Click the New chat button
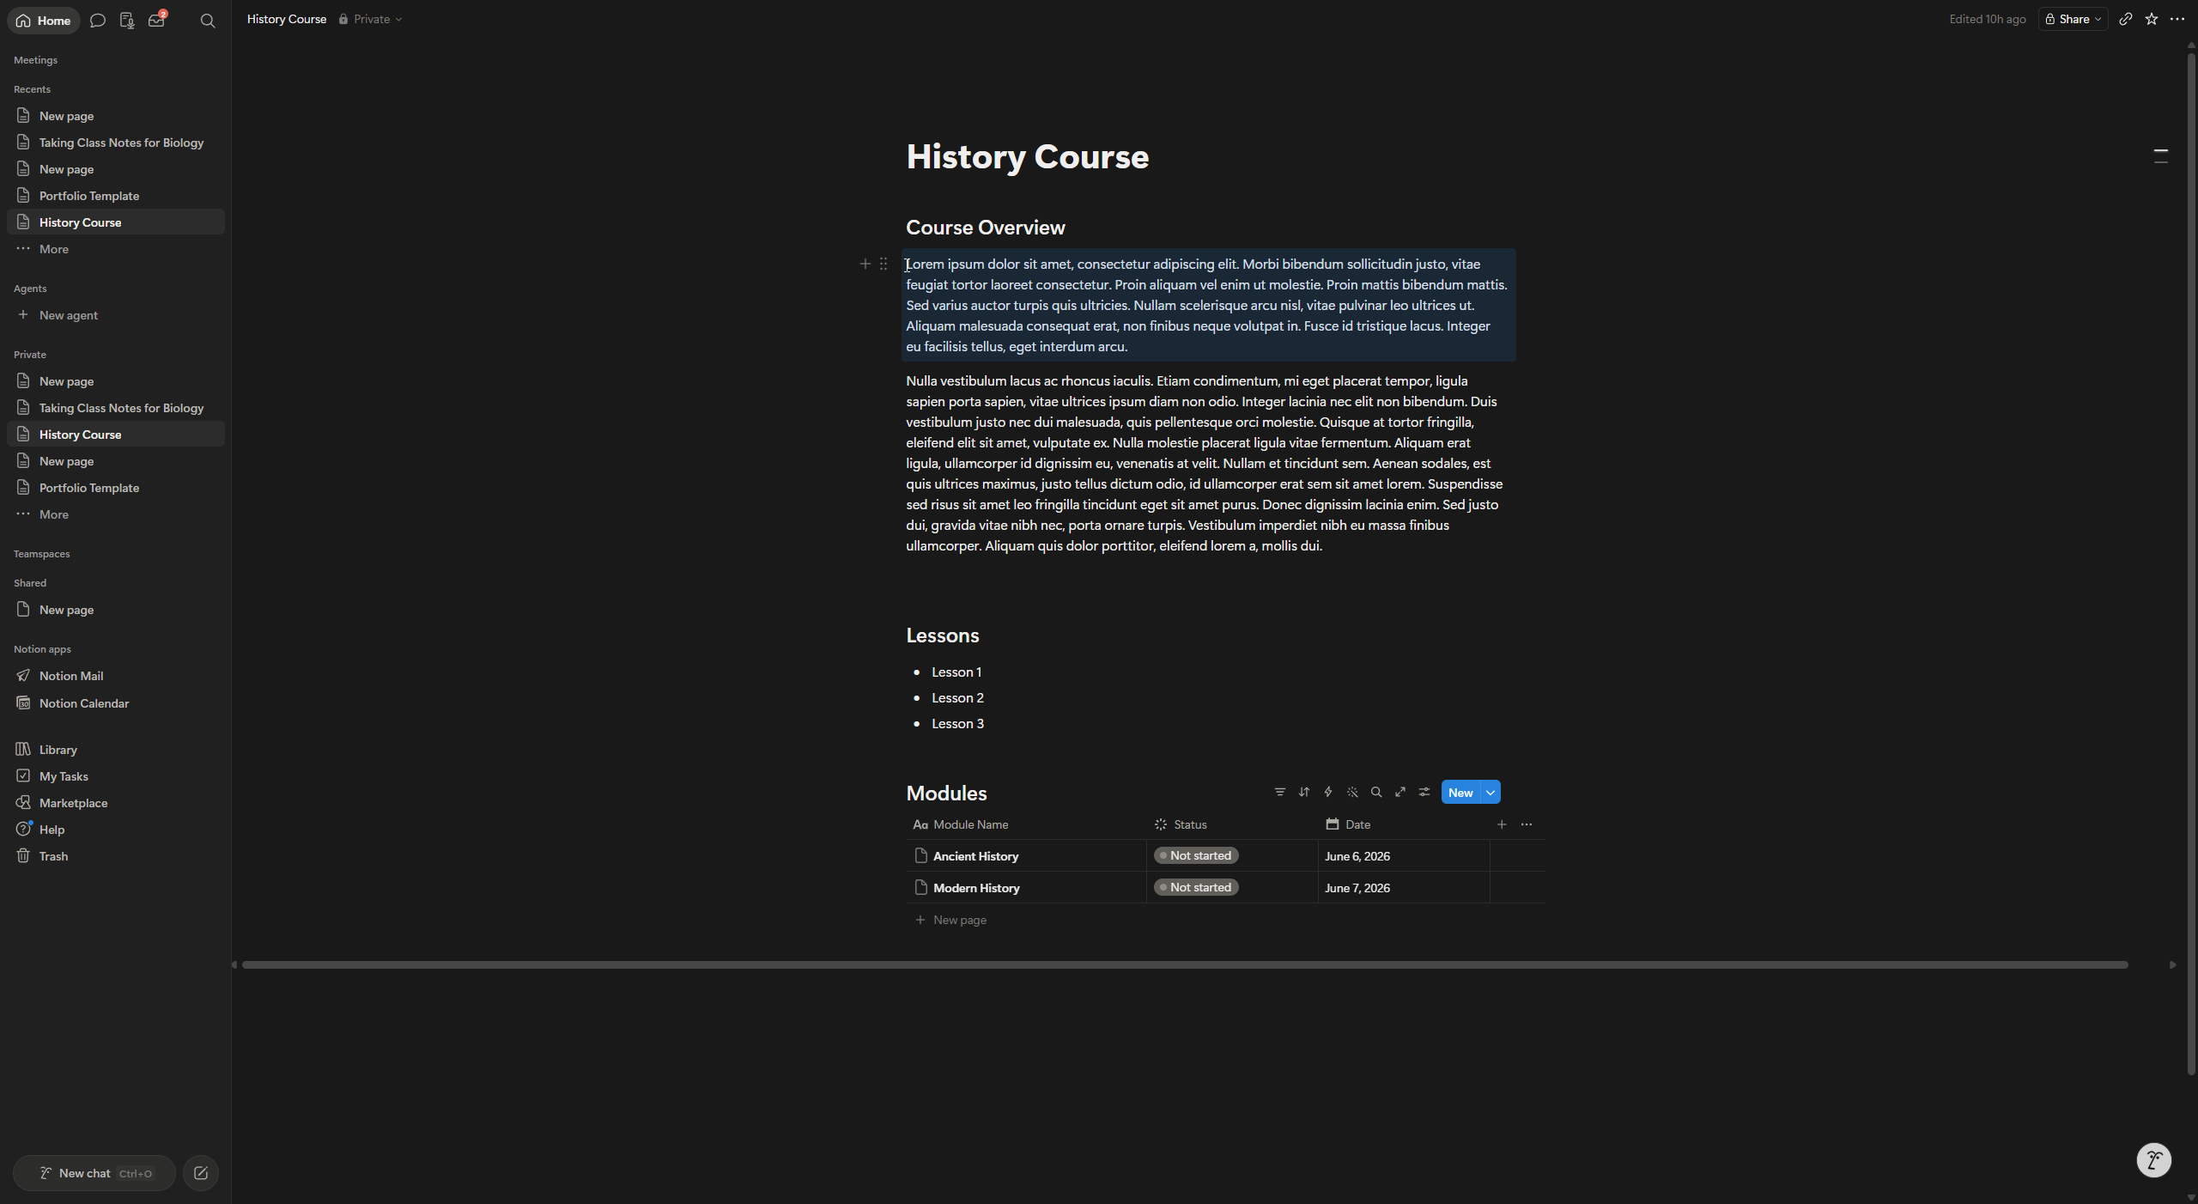 pyautogui.click(x=94, y=1173)
